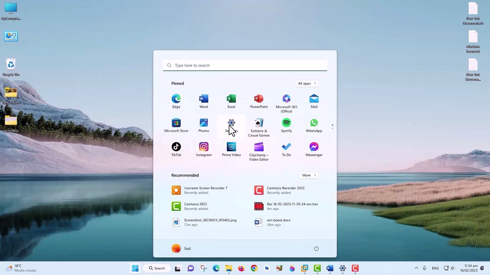The width and height of the screenshot is (490, 275).
Task: Open Google Chrome from the taskbar
Action: [254, 268]
